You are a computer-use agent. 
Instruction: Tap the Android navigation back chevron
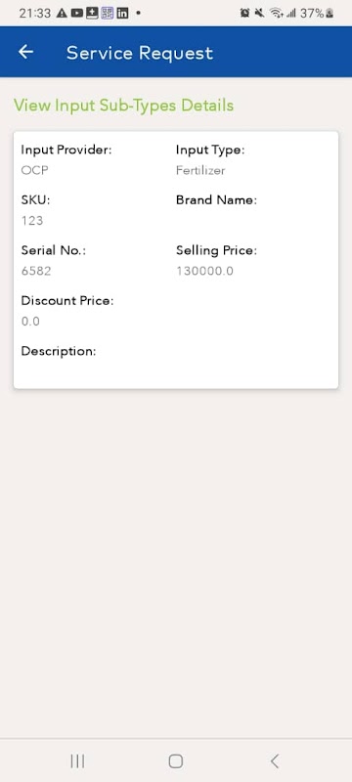pyautogui.click(x=274, y=760)
